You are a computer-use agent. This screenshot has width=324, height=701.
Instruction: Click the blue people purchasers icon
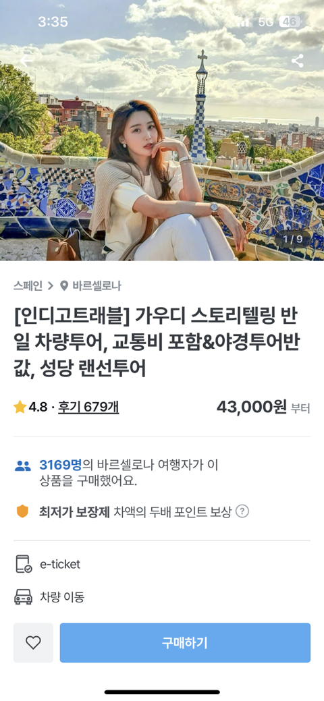pyautogui.click(x=23, y=466)
